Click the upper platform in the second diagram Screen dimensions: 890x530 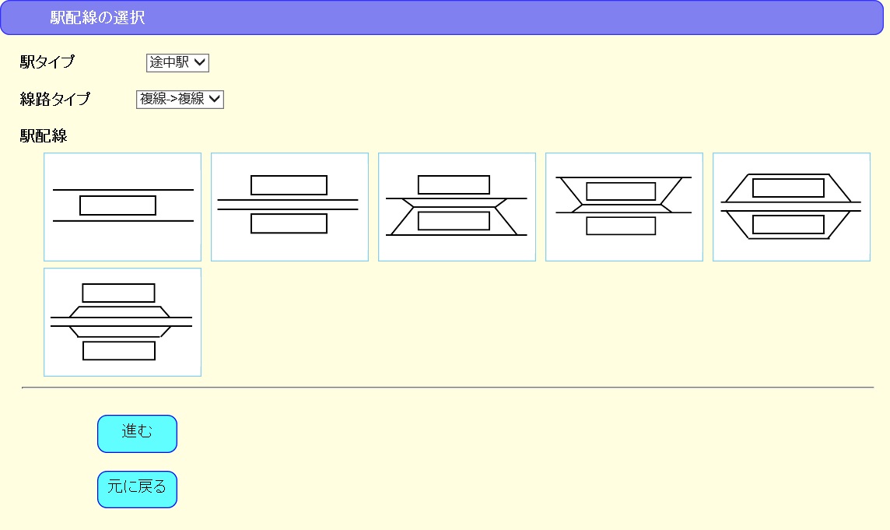(289, 185)
